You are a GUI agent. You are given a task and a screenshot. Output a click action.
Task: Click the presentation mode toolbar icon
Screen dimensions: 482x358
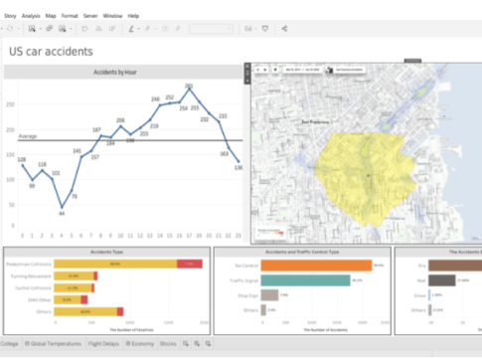[x=265, y=29]
